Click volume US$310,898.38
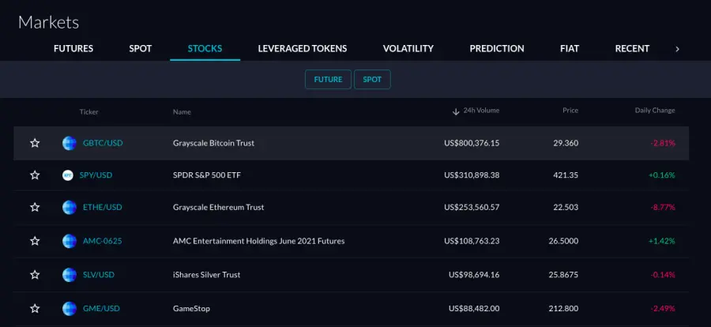Image resolution: width=711 pixels, height=327 pixels. pos(472,175)
